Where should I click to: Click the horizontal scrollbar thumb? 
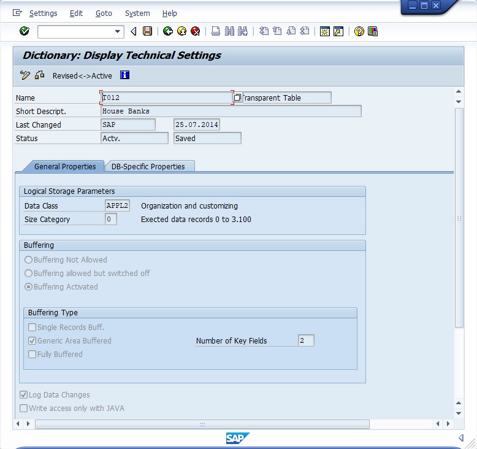(x=202, y=424)
